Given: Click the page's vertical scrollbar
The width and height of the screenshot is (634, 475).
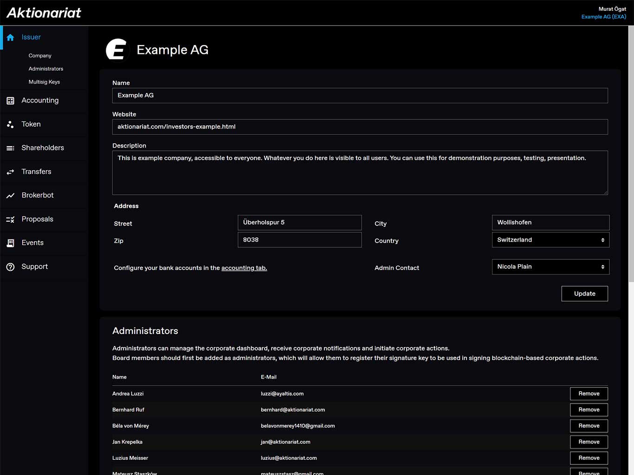Looking at the screenshot, I should pos(631,153).
